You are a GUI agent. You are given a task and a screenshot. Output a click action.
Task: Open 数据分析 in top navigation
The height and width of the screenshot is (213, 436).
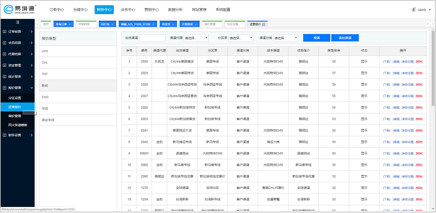175,10
